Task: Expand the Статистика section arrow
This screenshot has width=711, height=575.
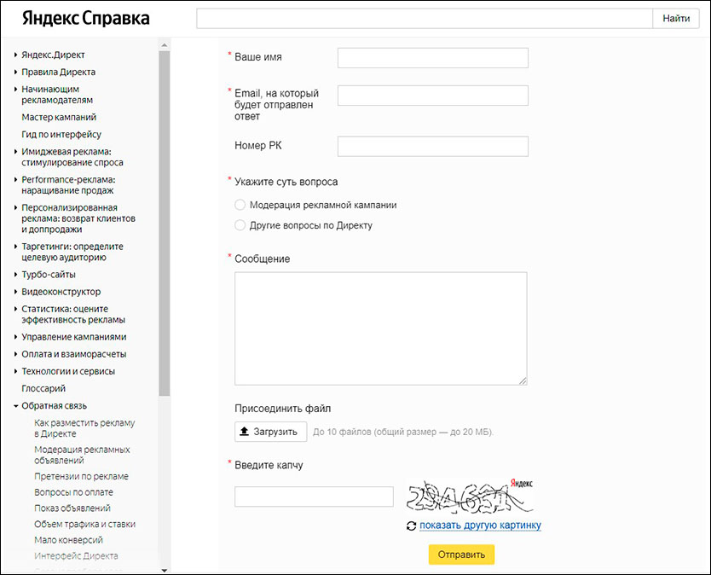Action: click(x=16, y=310)
